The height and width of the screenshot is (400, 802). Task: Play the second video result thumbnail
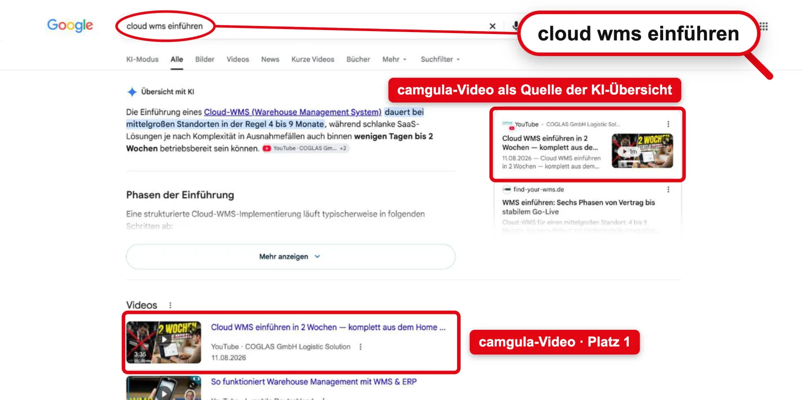click(163, 388)
